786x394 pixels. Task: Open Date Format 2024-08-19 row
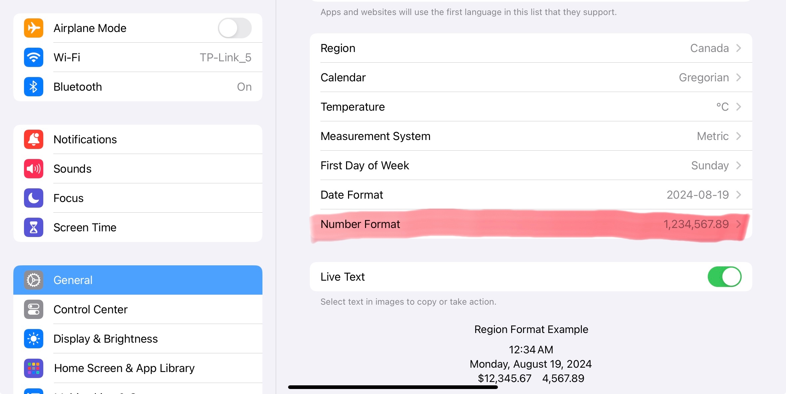coord(531,195)
